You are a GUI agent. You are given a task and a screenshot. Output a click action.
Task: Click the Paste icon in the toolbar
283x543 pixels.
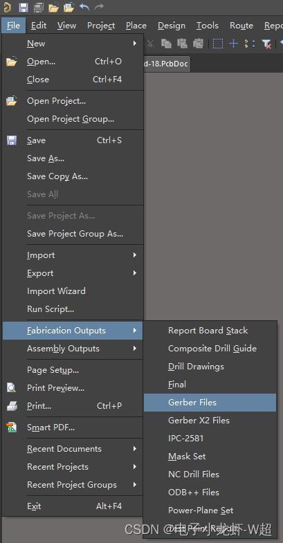click(182, 44)
